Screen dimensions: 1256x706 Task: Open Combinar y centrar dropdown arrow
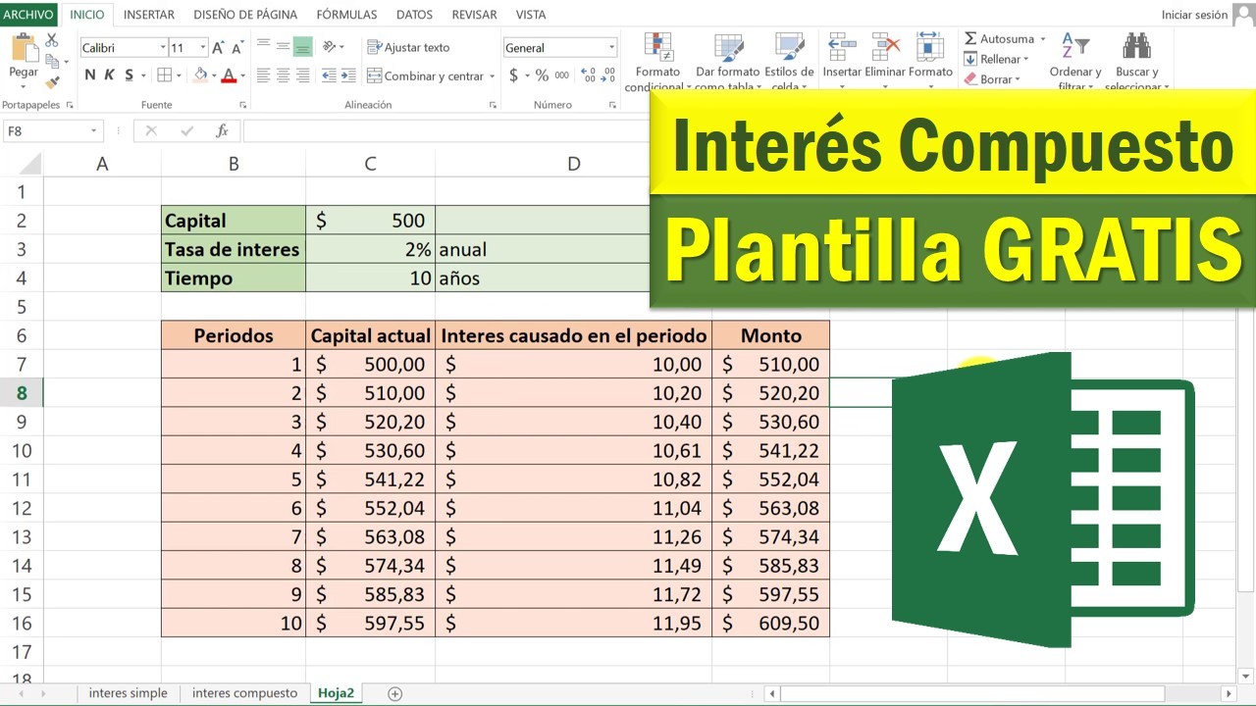point(493,76)
